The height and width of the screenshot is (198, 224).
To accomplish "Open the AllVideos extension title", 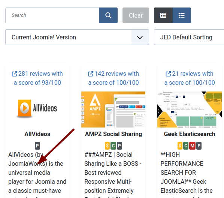I will [x=37, y=134].
